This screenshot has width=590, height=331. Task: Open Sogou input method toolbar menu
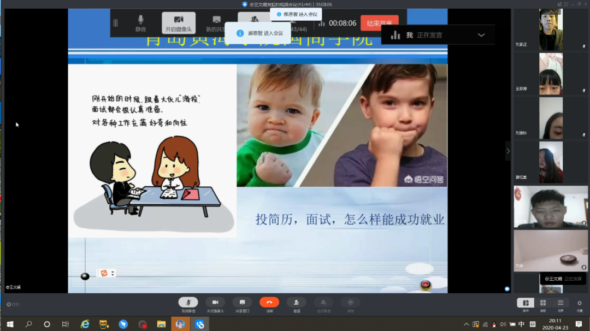pos(104,273)
